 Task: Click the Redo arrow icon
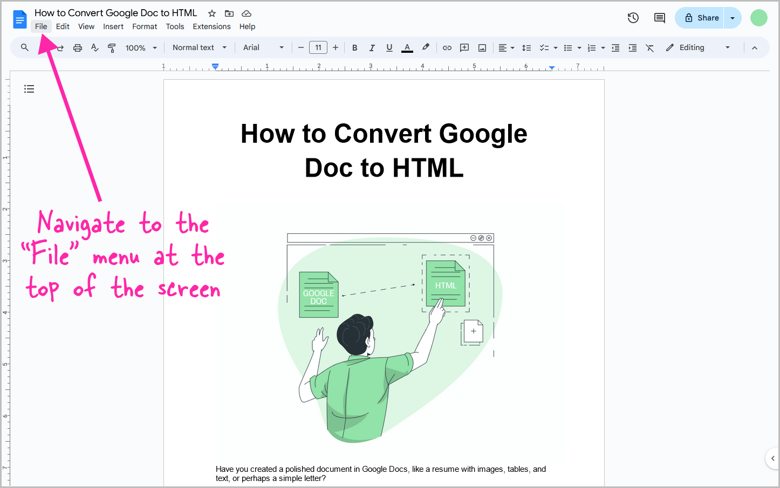(60, 48)
